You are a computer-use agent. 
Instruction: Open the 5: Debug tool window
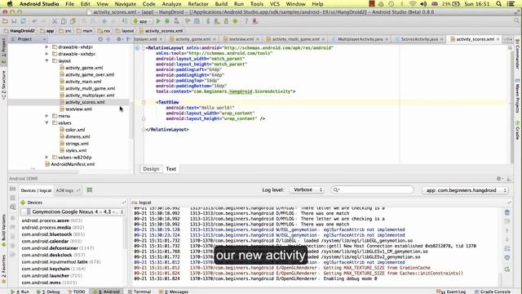(x=48, y=292)
